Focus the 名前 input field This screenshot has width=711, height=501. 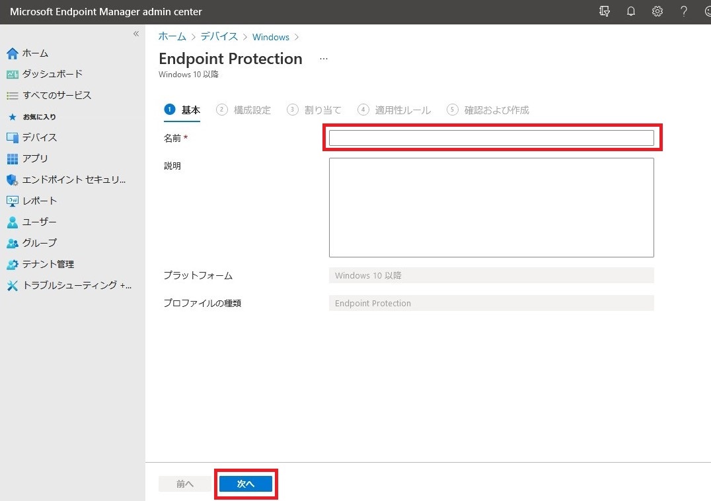coord(492,138)
